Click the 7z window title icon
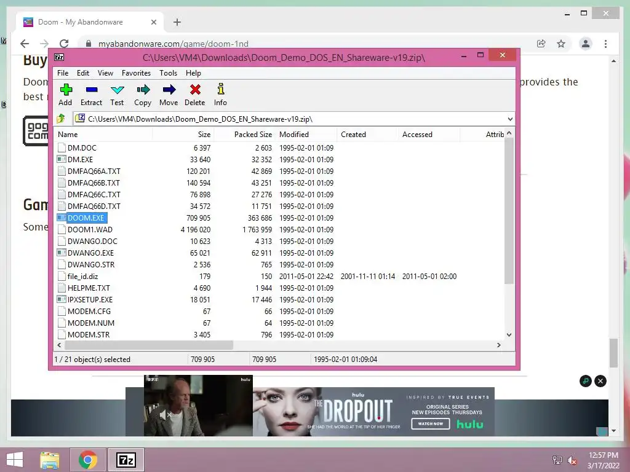 (59, 57)
